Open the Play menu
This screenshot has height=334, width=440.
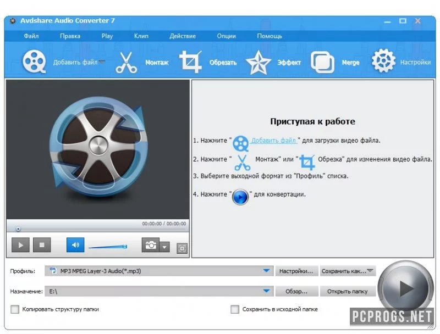107,36
